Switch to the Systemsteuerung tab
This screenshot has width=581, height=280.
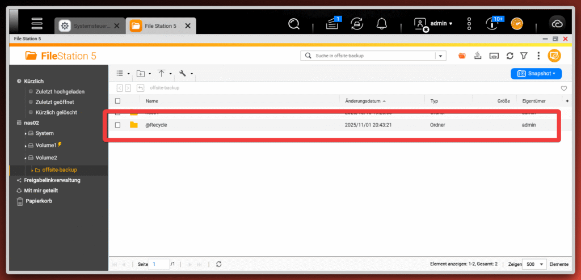[89, 26]
